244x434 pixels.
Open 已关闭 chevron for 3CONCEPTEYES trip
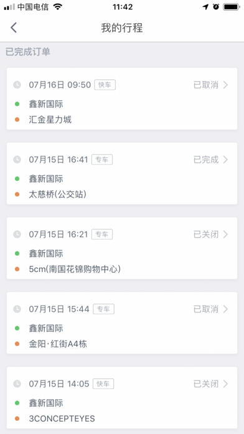225,384
